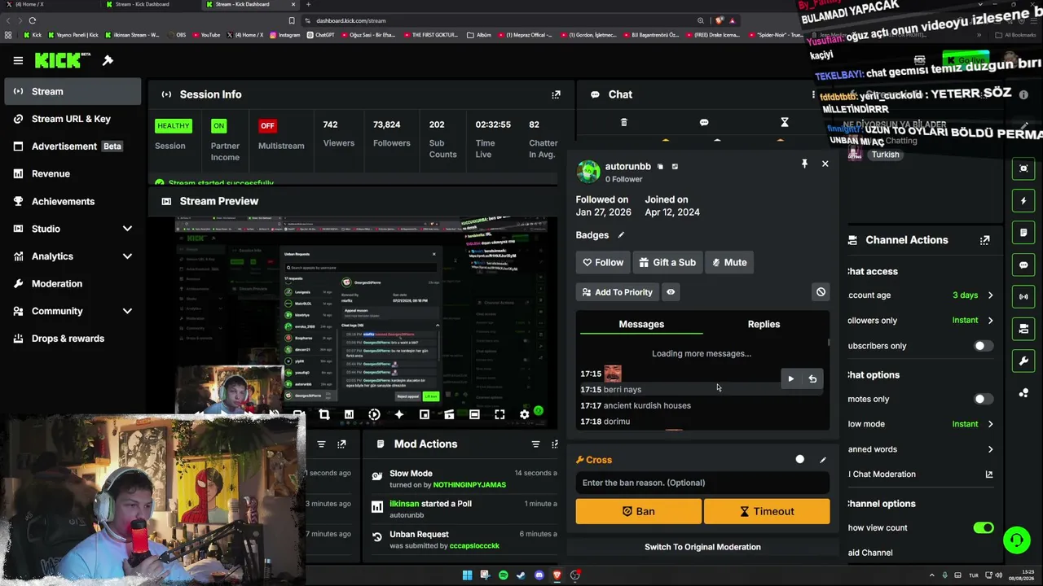Open cccapsloccckk profile link in Mod Actions
The width and height of the screenshot is (1043, 586).
pyautogui.click(x=474, y=545)
